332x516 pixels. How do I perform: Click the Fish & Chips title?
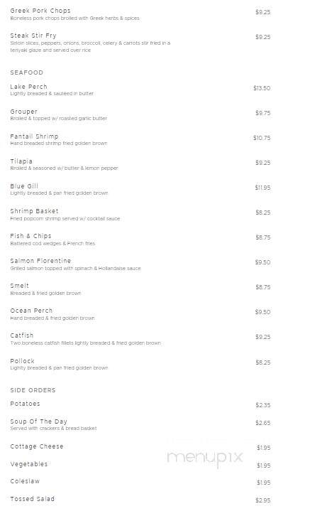pos(31,236)
